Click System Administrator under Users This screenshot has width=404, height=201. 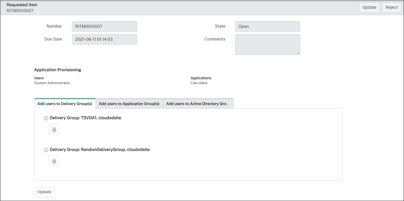(52, 83)
